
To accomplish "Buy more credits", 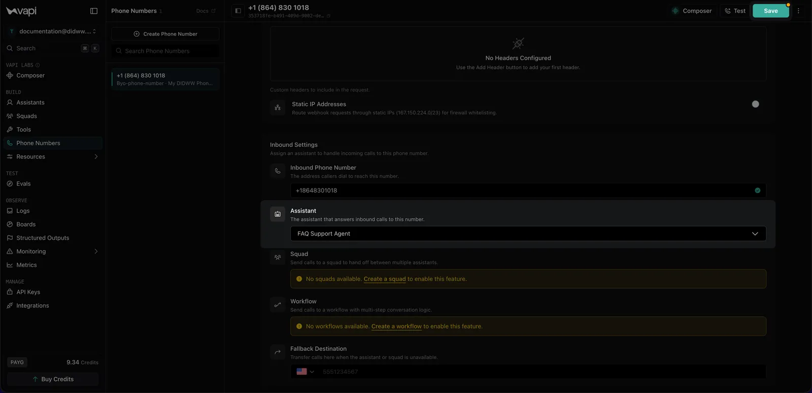I will (x=53, y=379).
